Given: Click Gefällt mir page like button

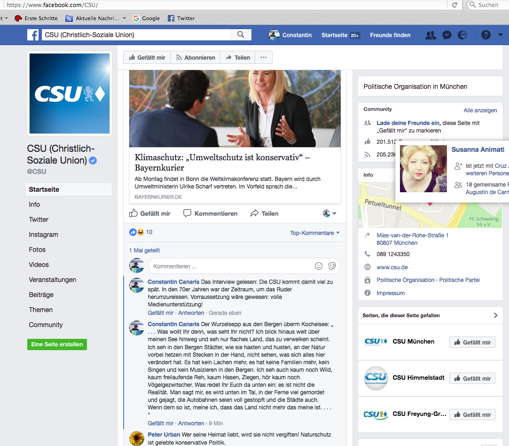Looking at the screenshot, I should tap(147, 57).
